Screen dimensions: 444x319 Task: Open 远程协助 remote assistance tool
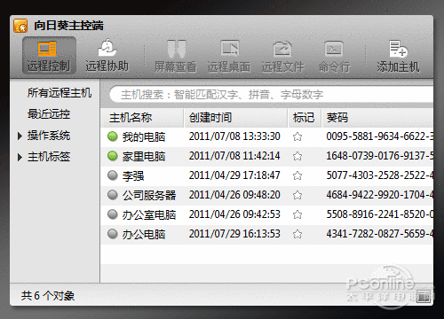(107, 56)
